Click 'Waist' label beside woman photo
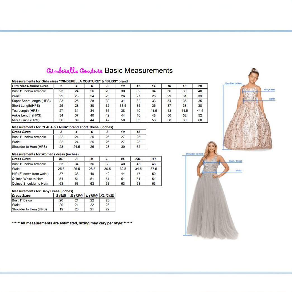Image resolution: width=292 pixels, height=292 pixels. (238, 170)
